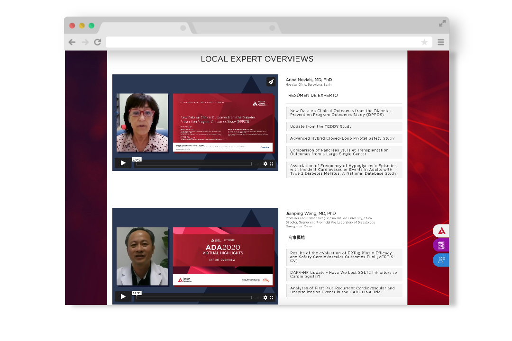512x341 pixels.
Task: Click the browser reload button
Action: 98,42
